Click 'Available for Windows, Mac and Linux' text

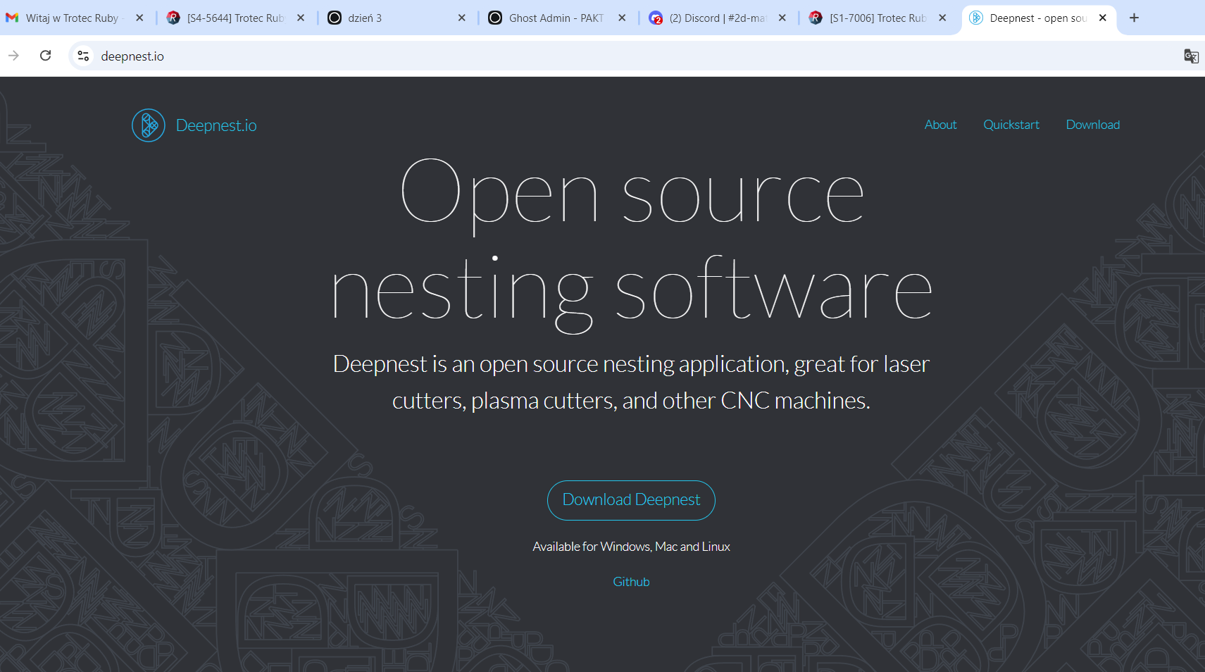pyautogui.click(x=631, y=547)
